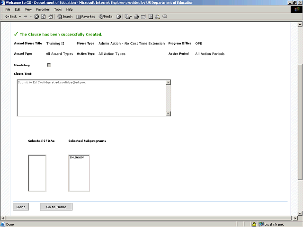Open the File menu
Image resolution: width=303 pixels, height=227 pixels.
point(8,9)
